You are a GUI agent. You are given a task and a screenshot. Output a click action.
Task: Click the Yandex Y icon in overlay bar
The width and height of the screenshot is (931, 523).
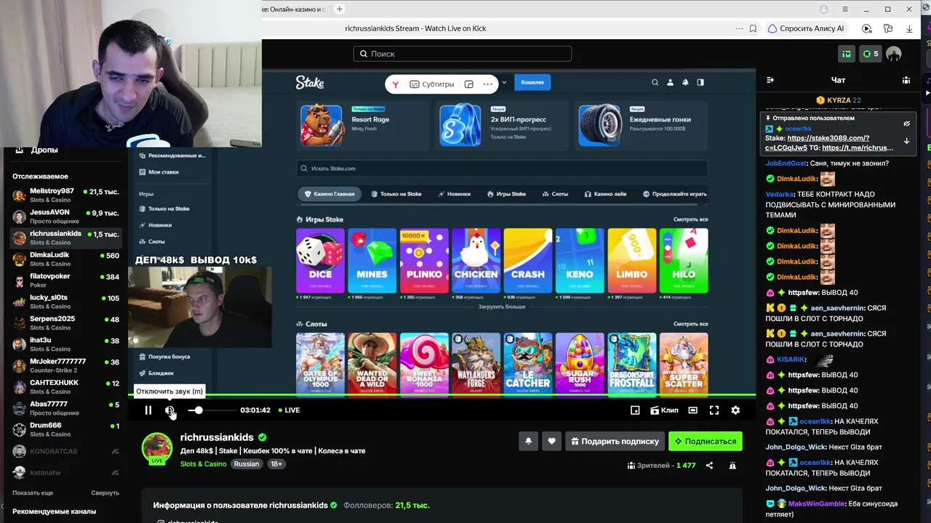[395, 84]
